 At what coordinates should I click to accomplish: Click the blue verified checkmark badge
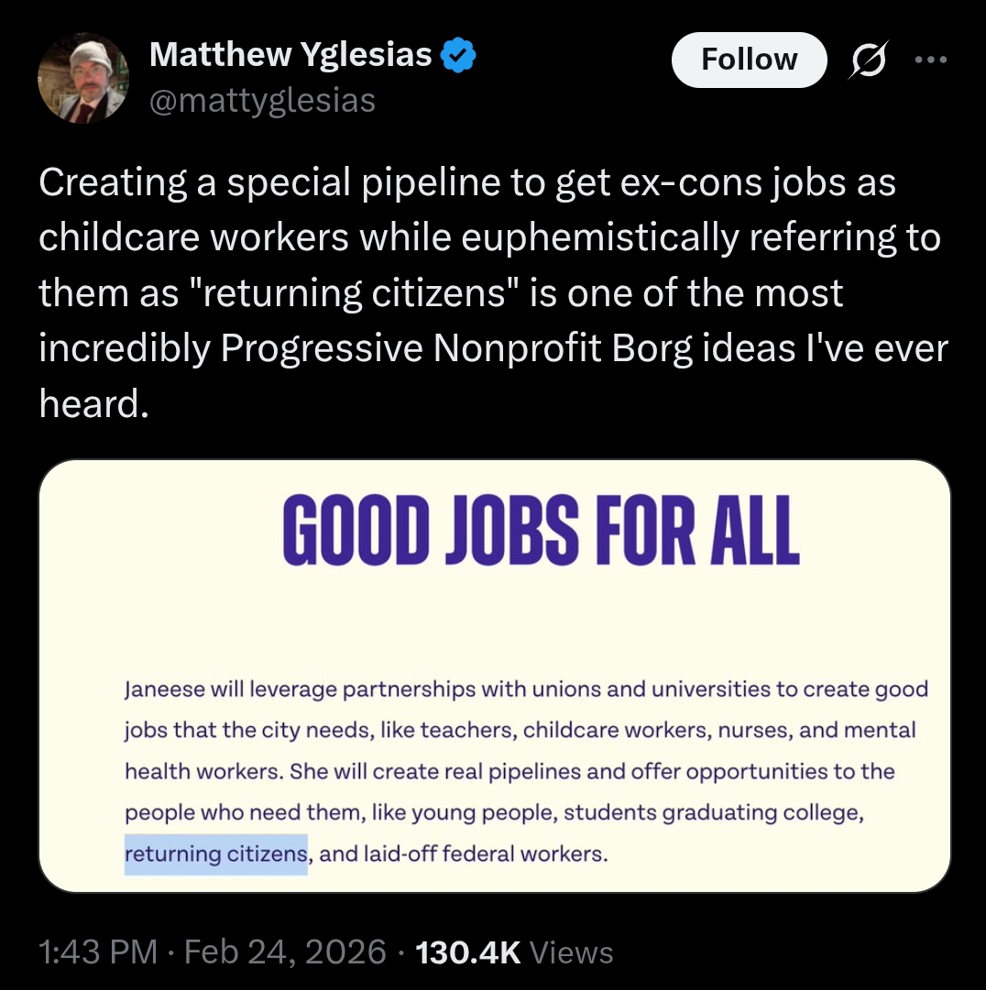click(458, 56)
